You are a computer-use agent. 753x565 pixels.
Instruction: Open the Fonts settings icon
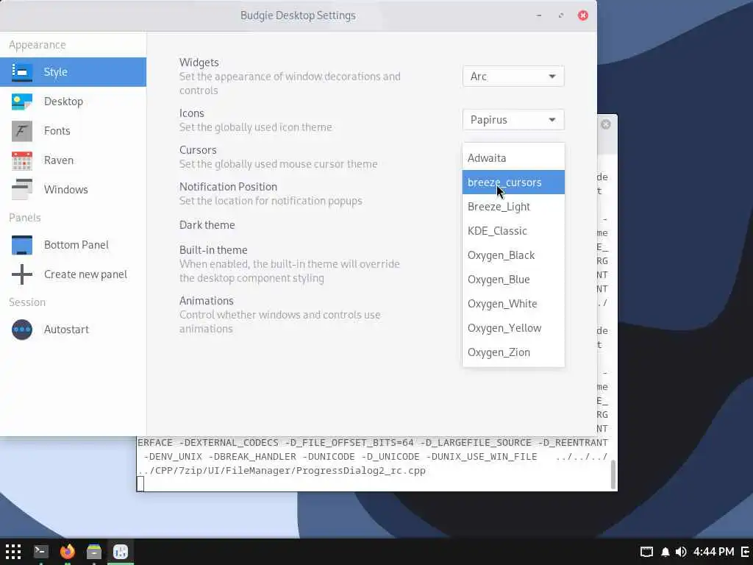21,131
